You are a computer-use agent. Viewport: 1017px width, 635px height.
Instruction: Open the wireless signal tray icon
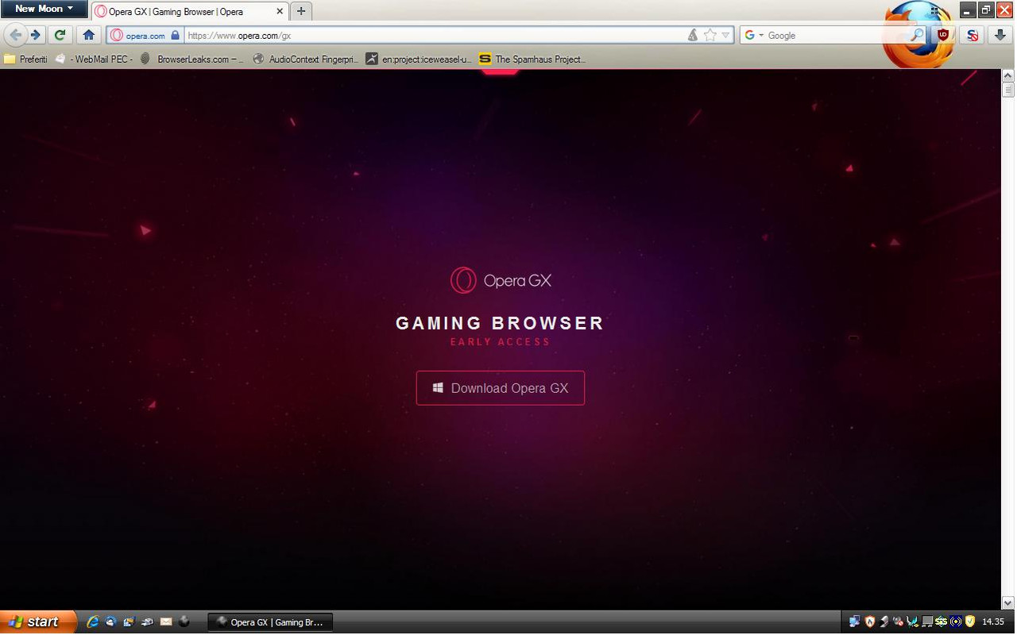point(956,622)
